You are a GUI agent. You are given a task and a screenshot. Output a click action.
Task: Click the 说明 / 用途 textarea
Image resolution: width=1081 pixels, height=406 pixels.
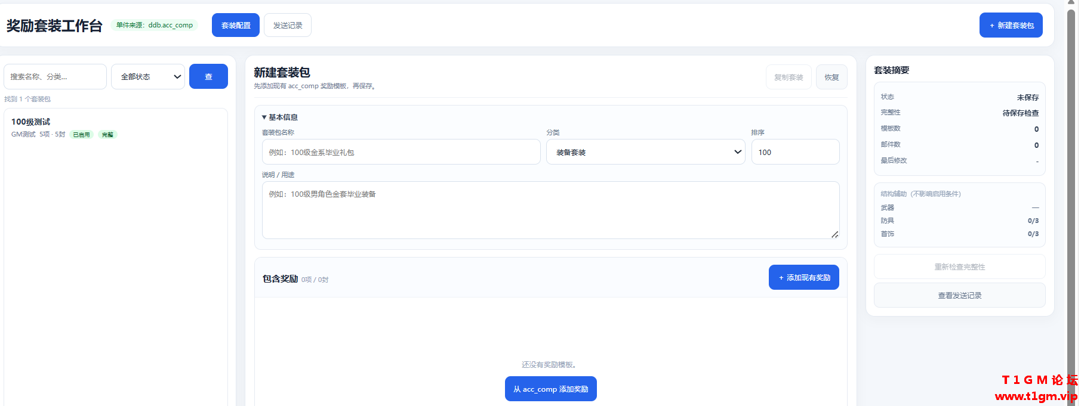click(550, 210)
